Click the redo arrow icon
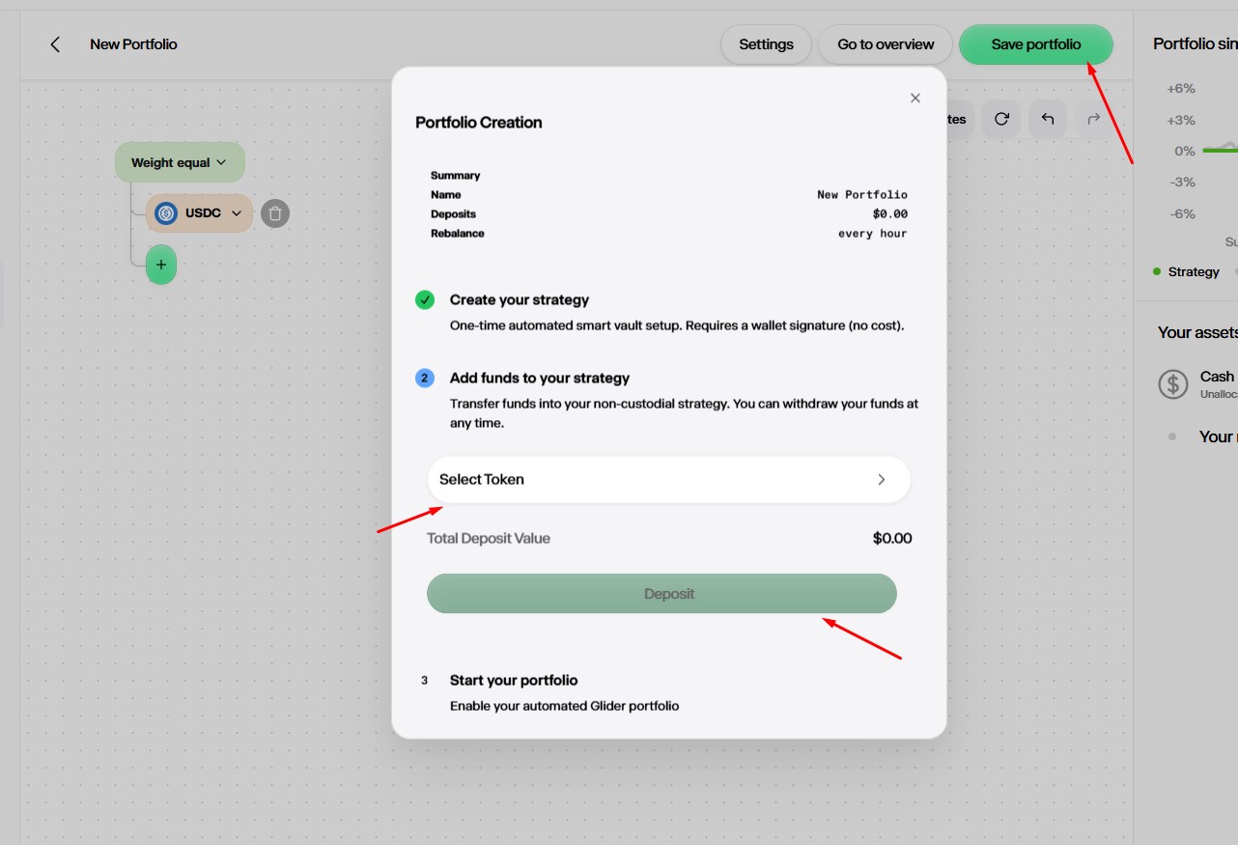This screenshot has height=845, width=1238. tap(1093, 119)
